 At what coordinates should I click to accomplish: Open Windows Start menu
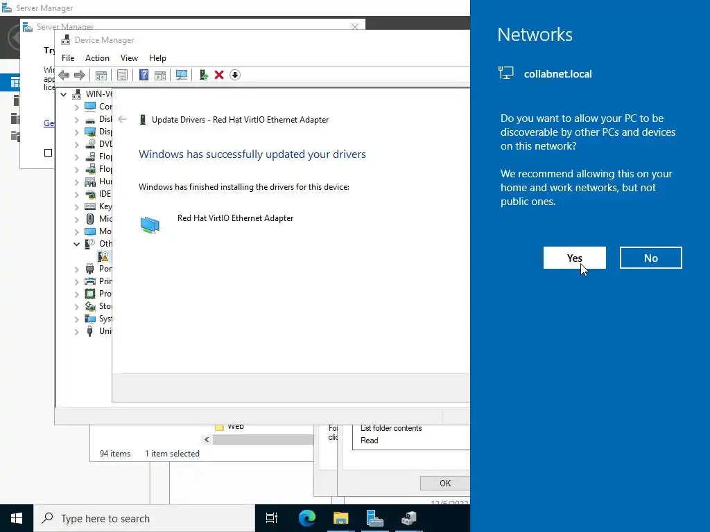(x=17, y=518)
